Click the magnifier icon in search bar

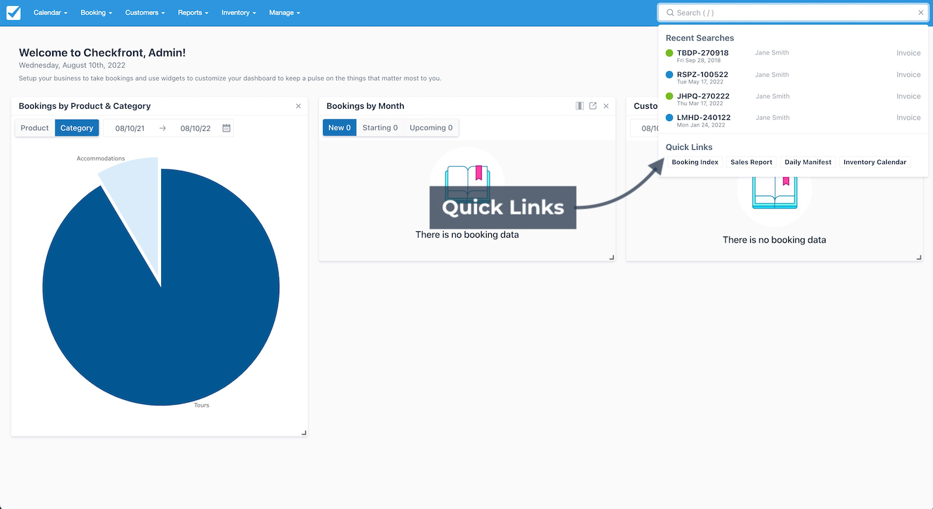point(669,12)
